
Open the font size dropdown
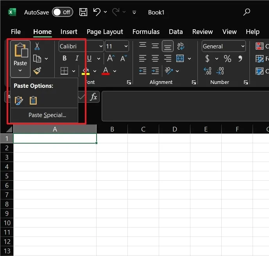click(126, 46)
